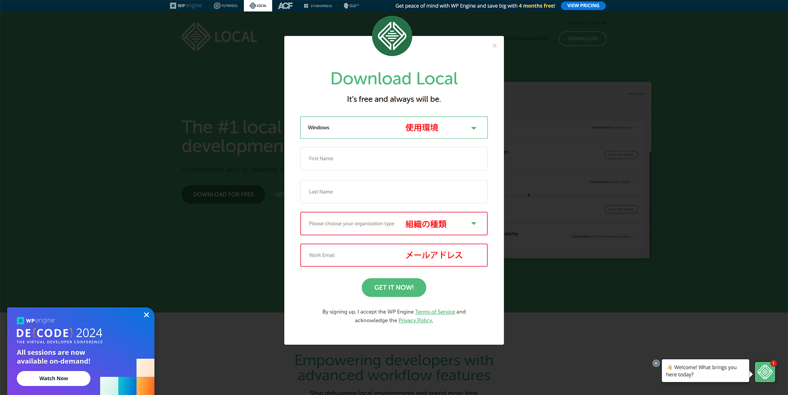Open the GET HELP link
Viewport: 788px width, 395px height.
[x=578, y=23]
